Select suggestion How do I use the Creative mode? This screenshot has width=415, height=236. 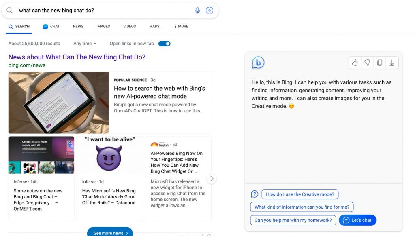point(300,194)
